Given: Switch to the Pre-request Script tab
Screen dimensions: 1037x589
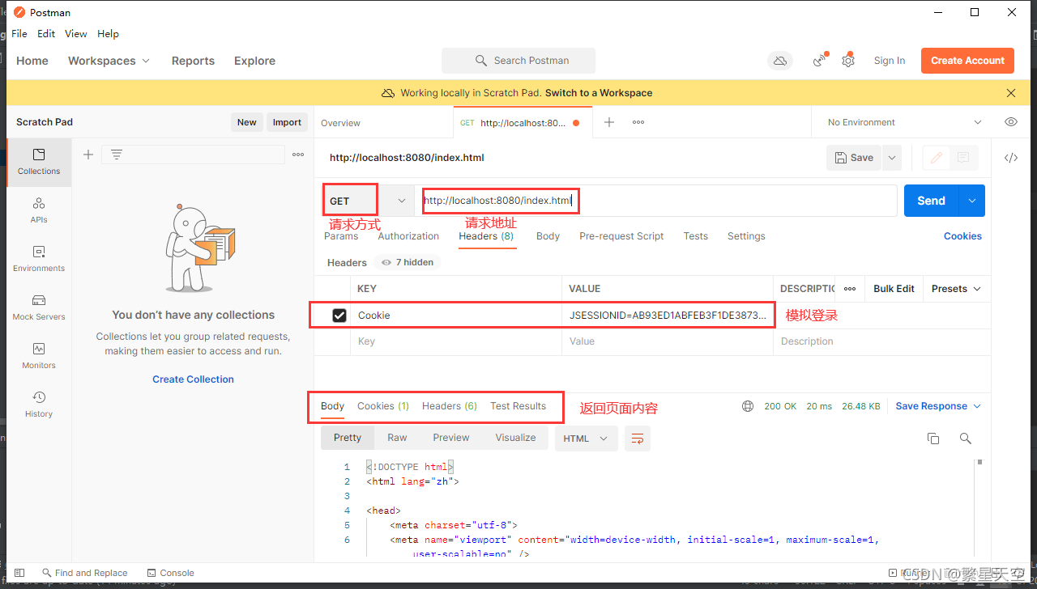Looking at the screenshot, I should 621,236.
